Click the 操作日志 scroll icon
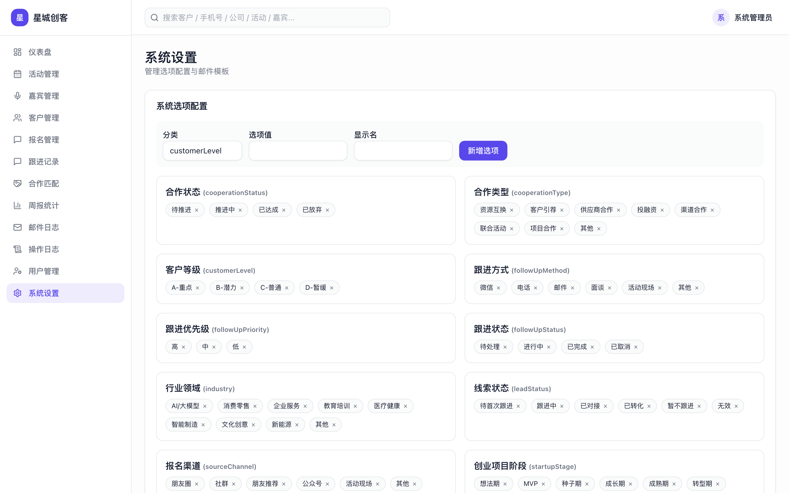This screenshot has height=493, width=789. click(18, 249)
